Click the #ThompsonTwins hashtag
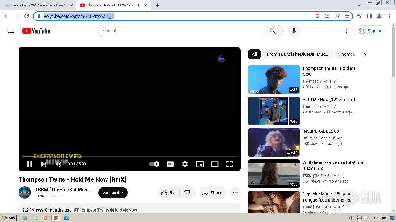The height and width of the screenshot is (222, 396). tap(91, 210)
